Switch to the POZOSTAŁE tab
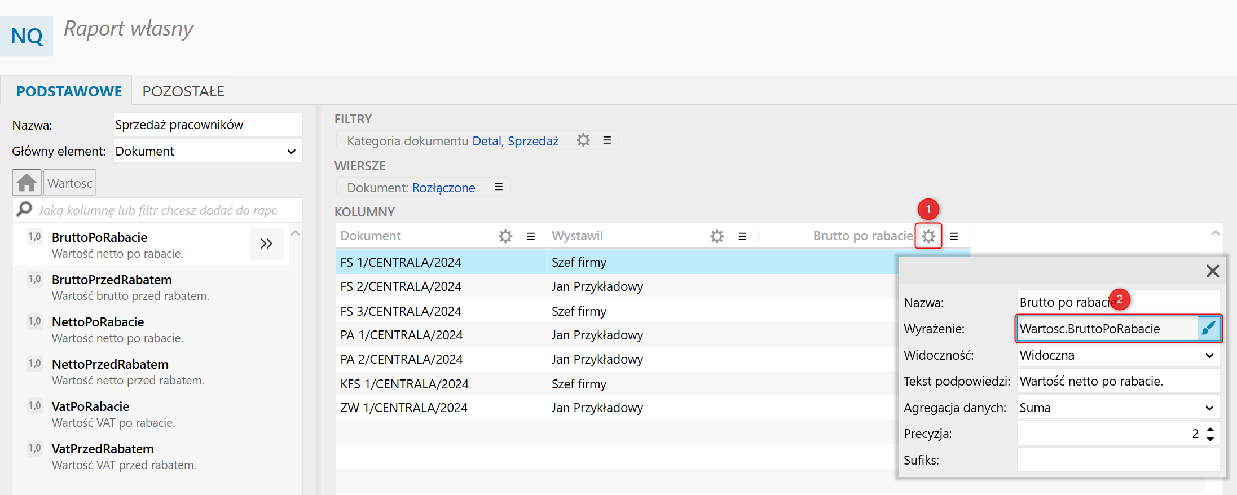 [183, 91]
